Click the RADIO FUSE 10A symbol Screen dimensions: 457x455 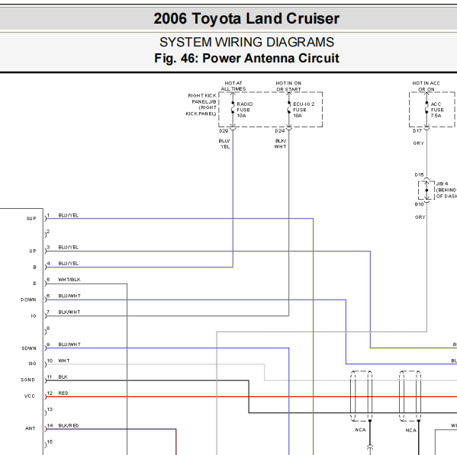tap(233, 107)
